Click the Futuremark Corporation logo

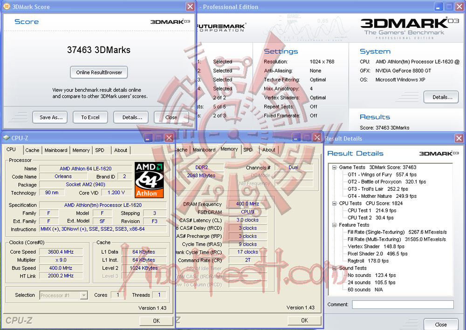[x=221, y=27]
